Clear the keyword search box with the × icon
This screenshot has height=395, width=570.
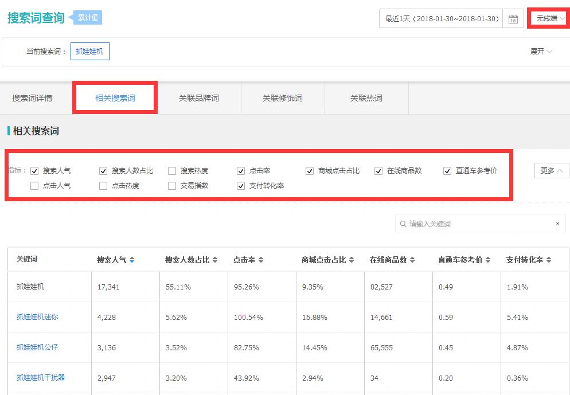[557, 224]
